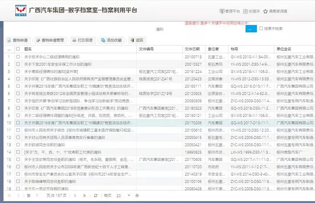Click 打印目录 print catalog button

point(83,40)
